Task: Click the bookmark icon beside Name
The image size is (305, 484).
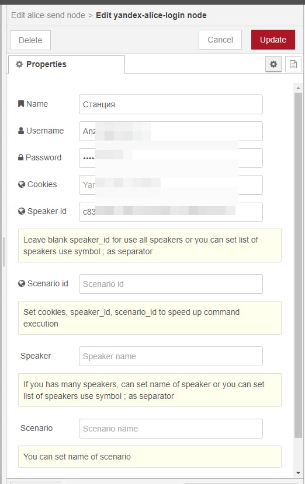Action: tap(21, 104)
